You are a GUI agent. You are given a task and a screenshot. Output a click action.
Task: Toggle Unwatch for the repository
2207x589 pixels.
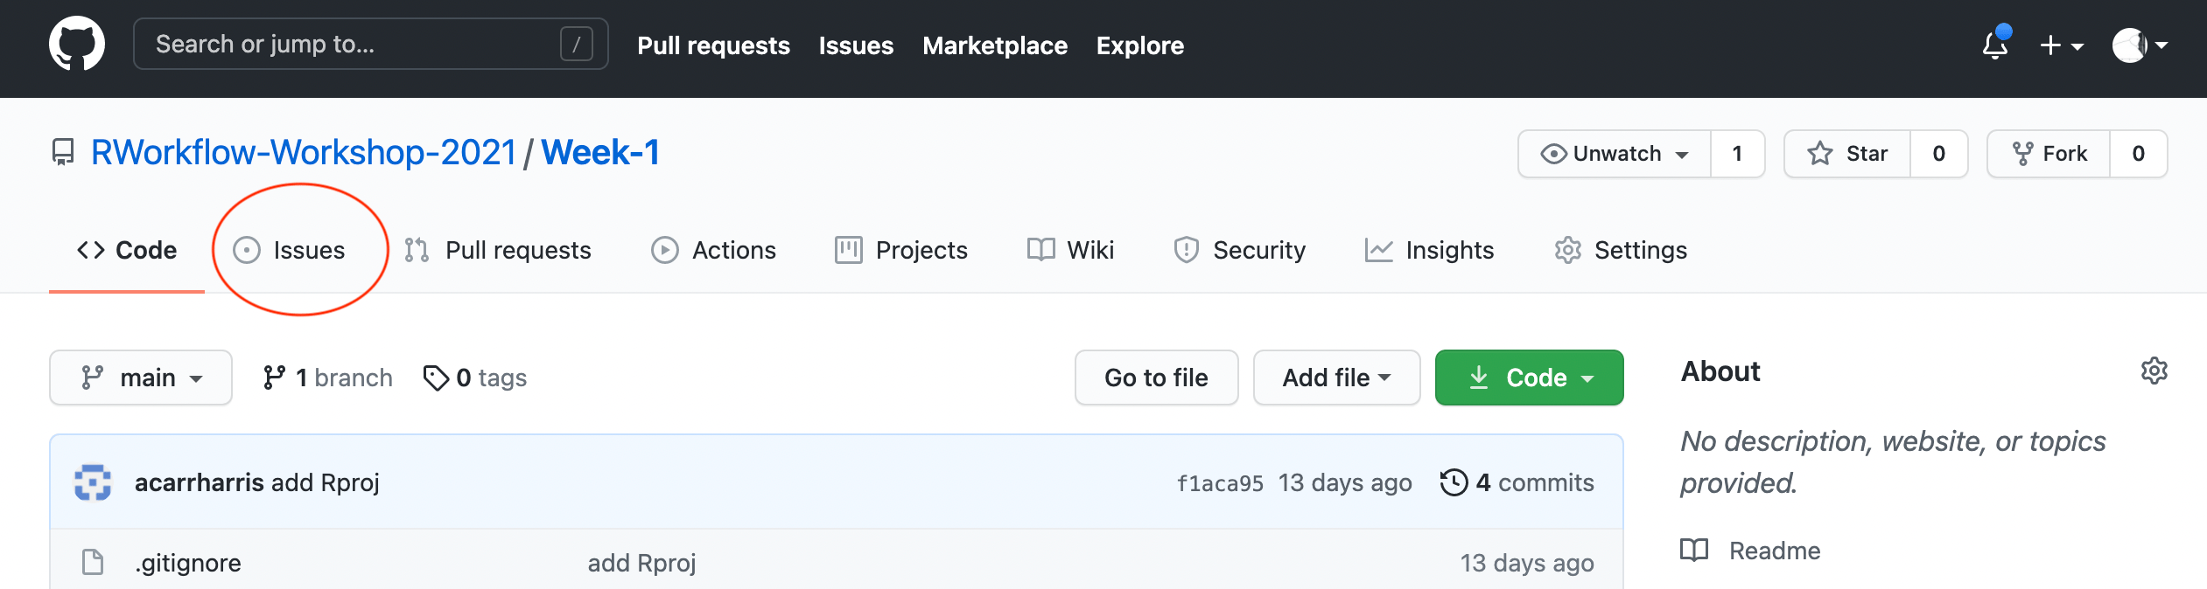point(1615,154)
